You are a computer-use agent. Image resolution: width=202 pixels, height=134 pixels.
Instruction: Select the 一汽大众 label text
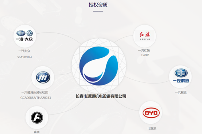tap(24, 51)
